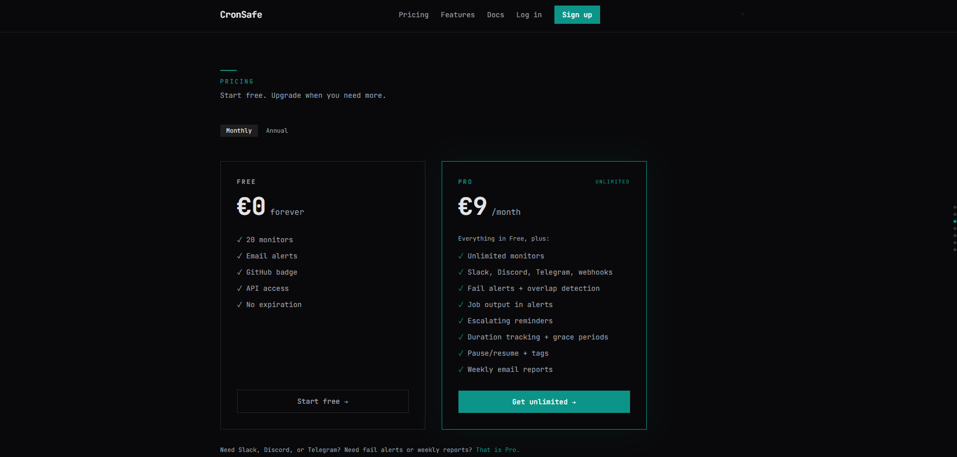
Task: Switch billing to Annual
Action: click(277, 131)
